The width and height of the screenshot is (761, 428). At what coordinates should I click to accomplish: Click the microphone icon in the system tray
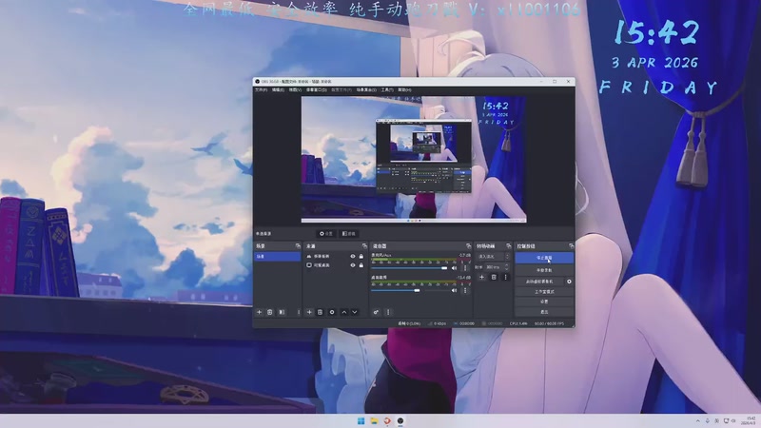(707, 420)
